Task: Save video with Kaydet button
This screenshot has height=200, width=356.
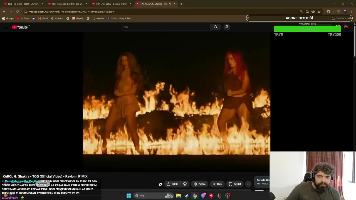Action: click(x=235, y=184)
